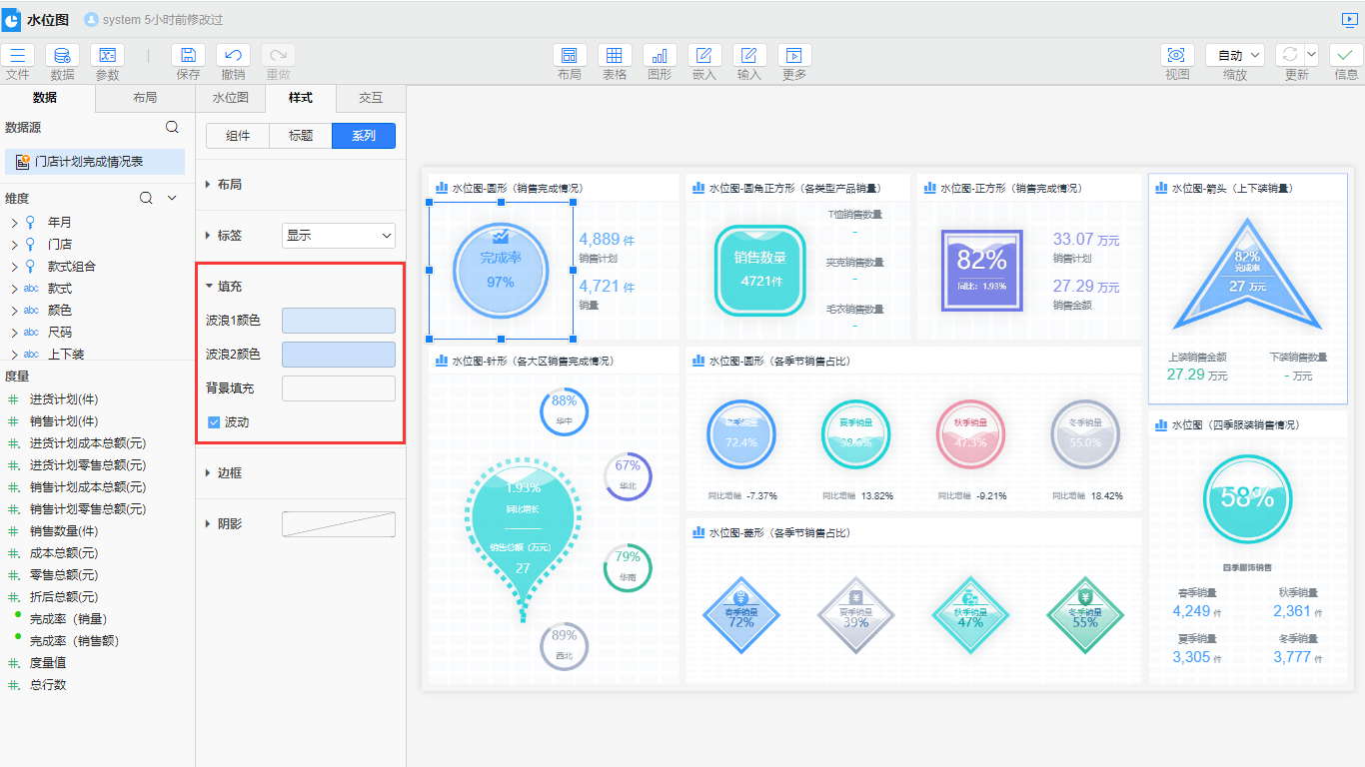
Task: Select the 门店计划完成情况表 data source
Action: pyautogui.click(x=90, y=162)
